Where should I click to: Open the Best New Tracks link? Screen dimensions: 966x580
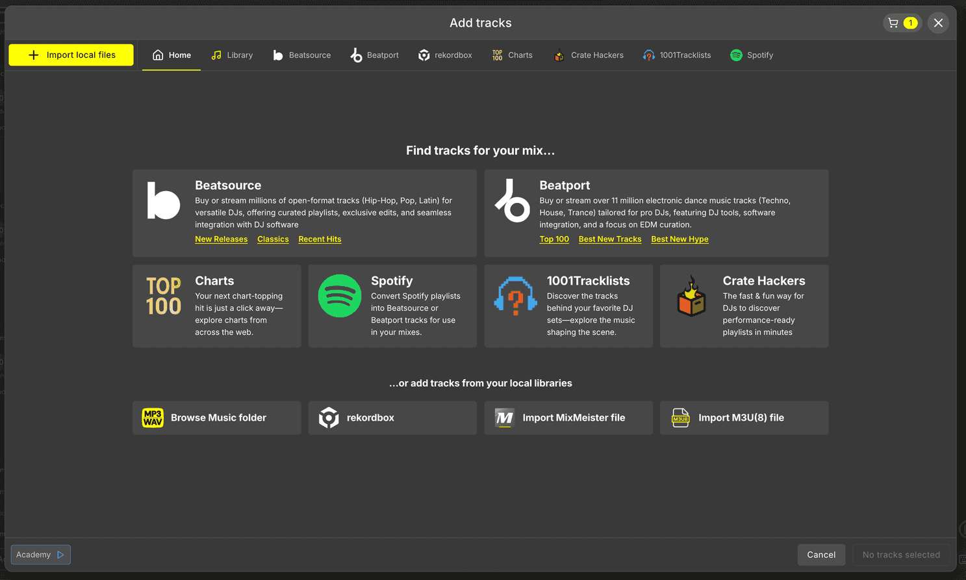[609, 239]
